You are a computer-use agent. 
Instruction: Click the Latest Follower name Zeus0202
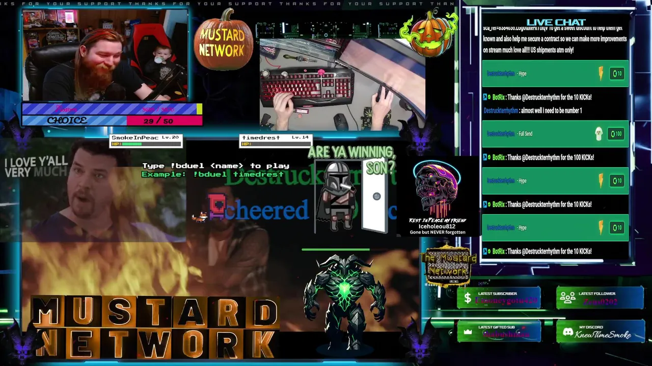click(x=600, y=301)
